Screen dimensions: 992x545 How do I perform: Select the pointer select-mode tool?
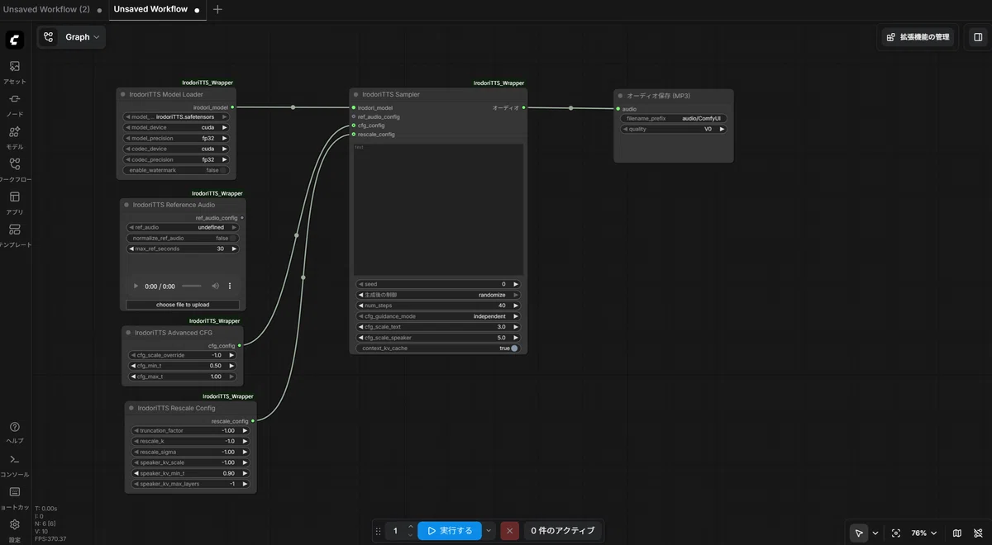(x=860, y=533)
